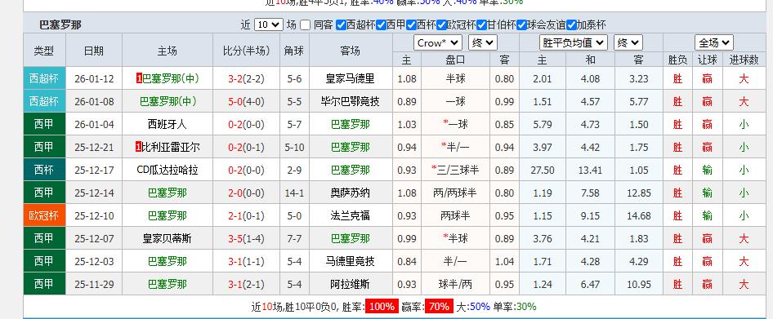Click away odds value 14.68

point(639,215)
